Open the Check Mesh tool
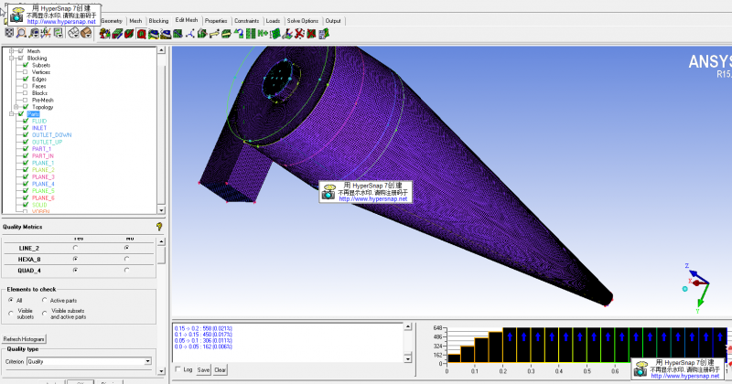Viewport: 732px width, 384px height. (129, 34)
